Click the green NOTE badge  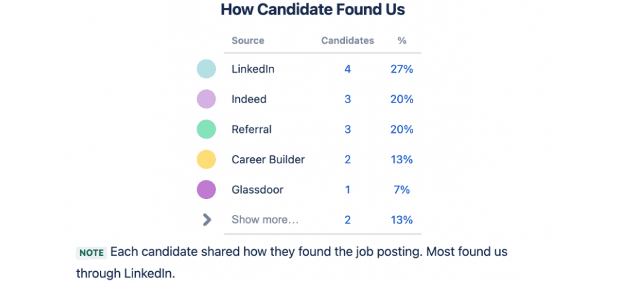click(x=92, y=253)
